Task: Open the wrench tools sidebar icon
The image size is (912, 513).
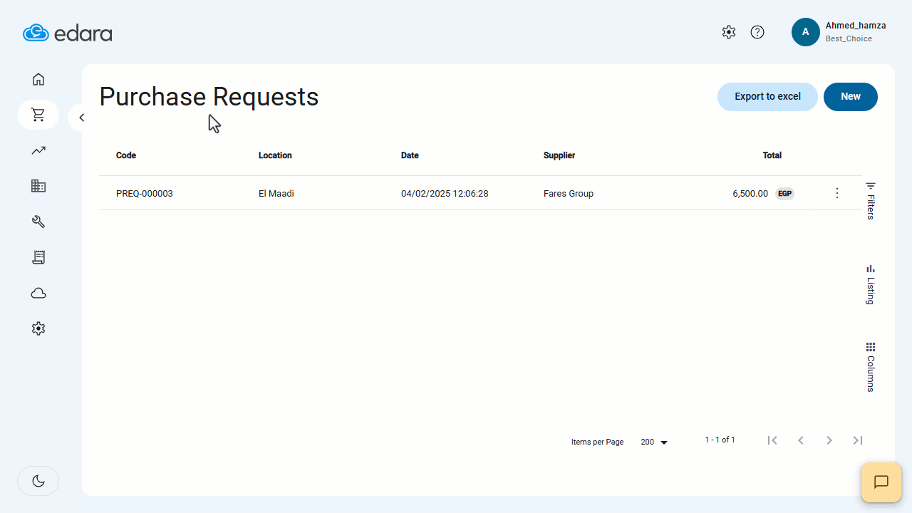Action: (38, 222)
